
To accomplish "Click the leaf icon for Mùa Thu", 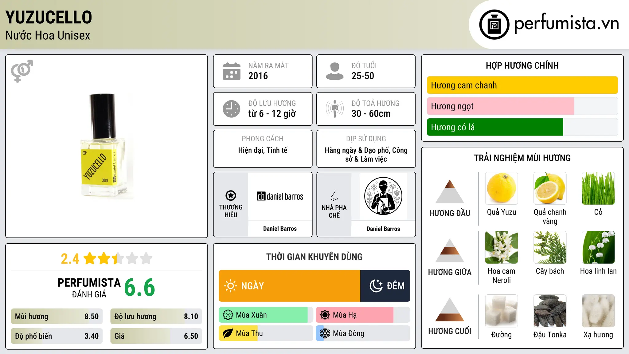I will coord(228,333).
